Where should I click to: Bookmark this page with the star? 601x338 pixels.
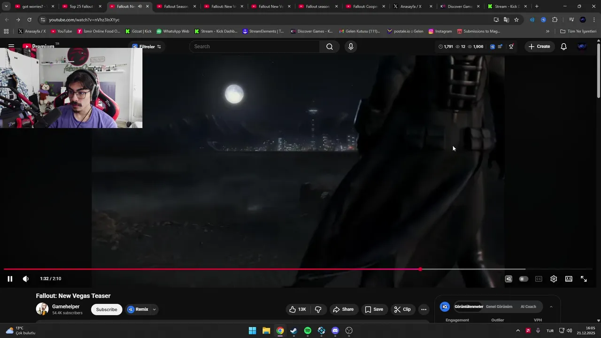click(x=516, y=20)
